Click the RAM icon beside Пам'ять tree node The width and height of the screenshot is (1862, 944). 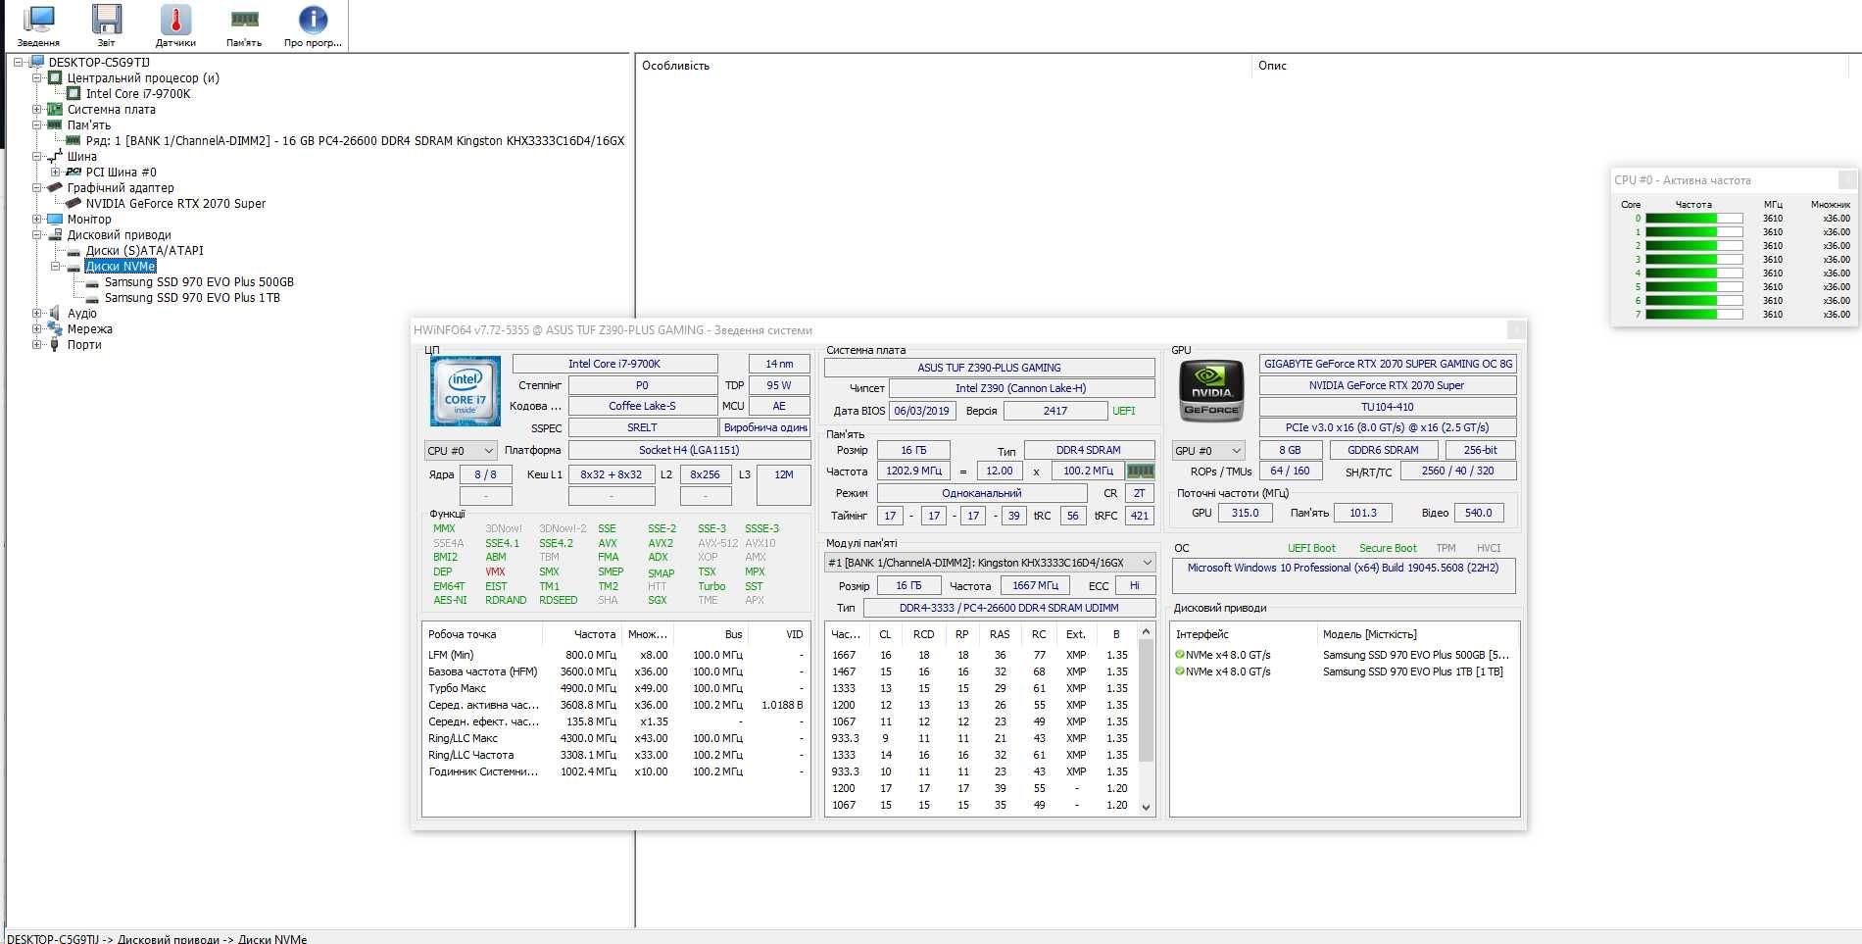pos(55,124)
